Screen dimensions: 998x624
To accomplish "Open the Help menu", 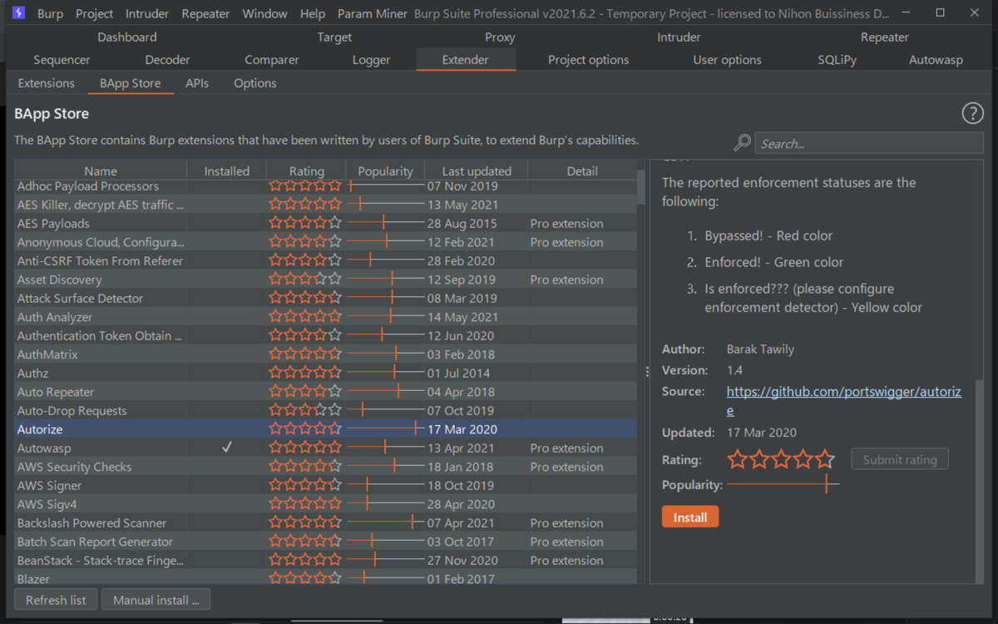I will click(313, 13).
